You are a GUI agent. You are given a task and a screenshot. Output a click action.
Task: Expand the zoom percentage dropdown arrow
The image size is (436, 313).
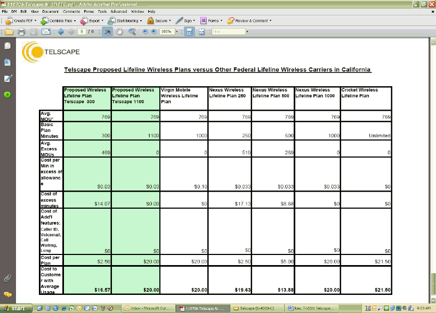pyautogui.click(x=176, y=32)
